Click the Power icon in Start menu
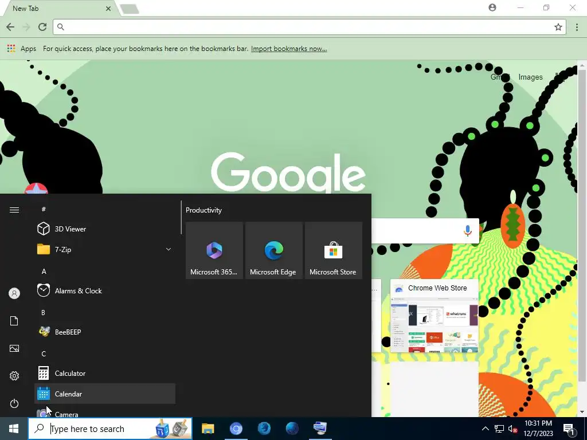Viewport: 587px width, 440px height. pyautogui.click(x=14, y=403)
